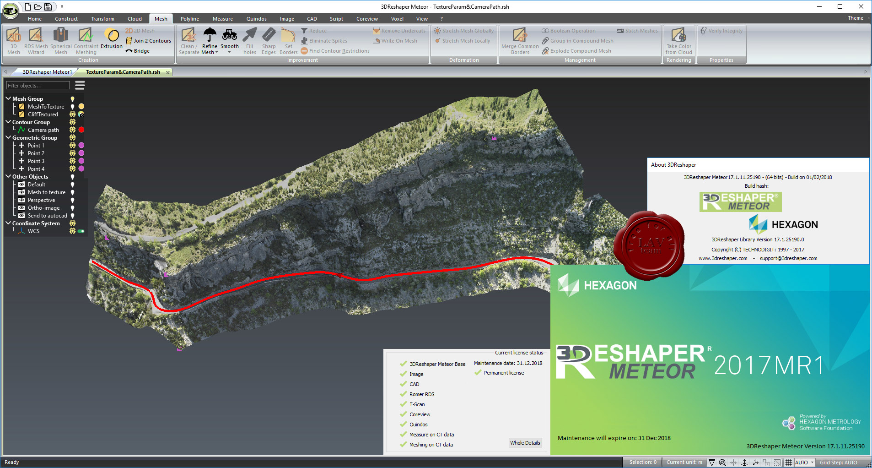Close the TextureParam&CameraPath.rsh tab
The width and height of the screenshot is (872, 468).
click(168, 72)
